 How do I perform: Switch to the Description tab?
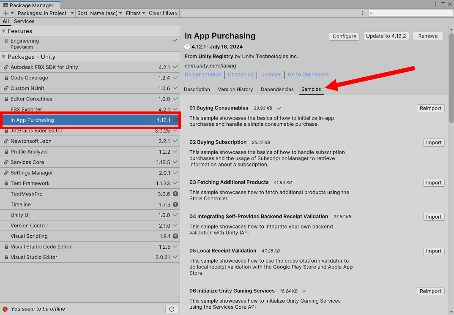click(x=197, y=90)
